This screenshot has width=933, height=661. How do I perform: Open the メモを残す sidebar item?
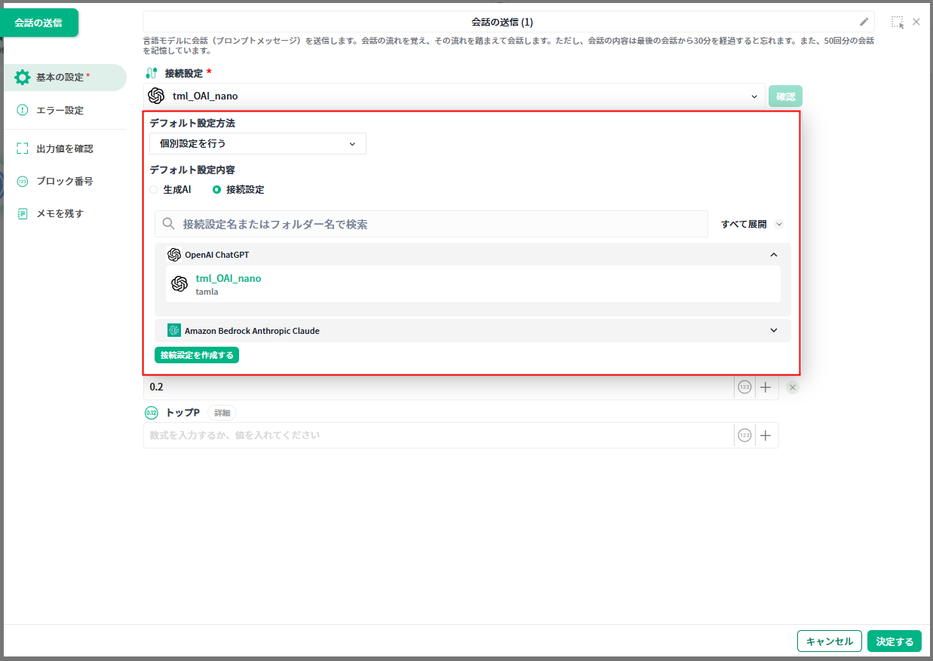[x=60, y=213]
